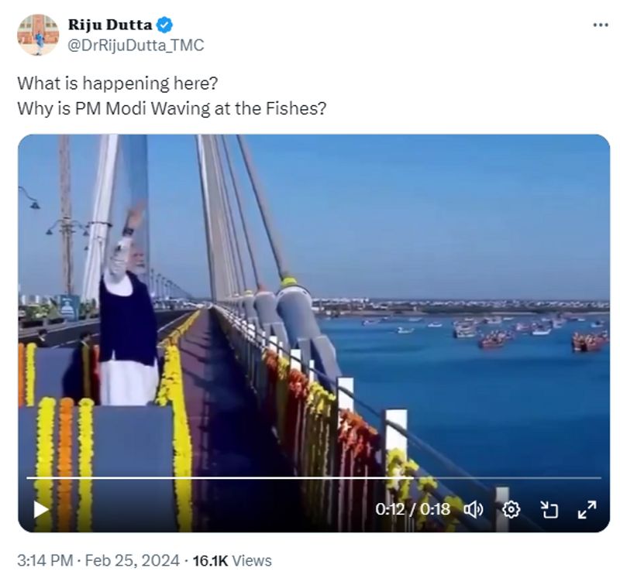
Task: Select the "Why is PM Modi Waving" line
Action: pos(170,108)
